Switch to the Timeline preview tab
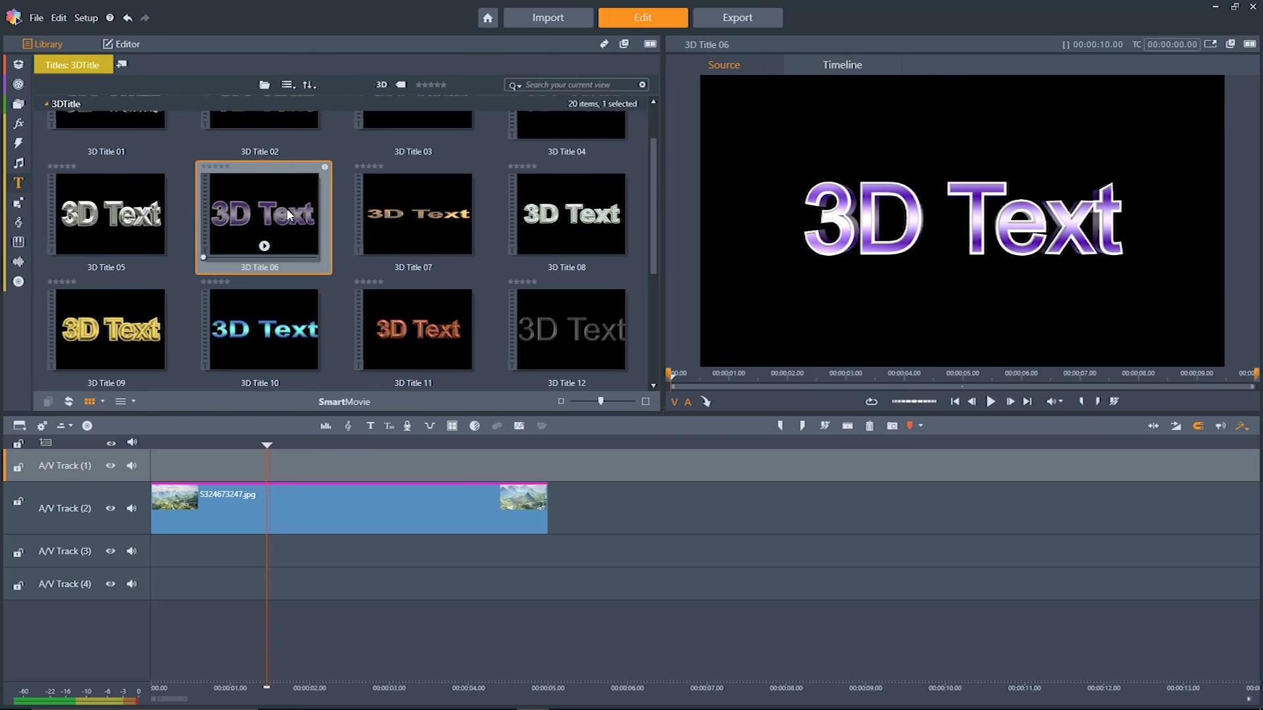 click(x=842, y=64)
